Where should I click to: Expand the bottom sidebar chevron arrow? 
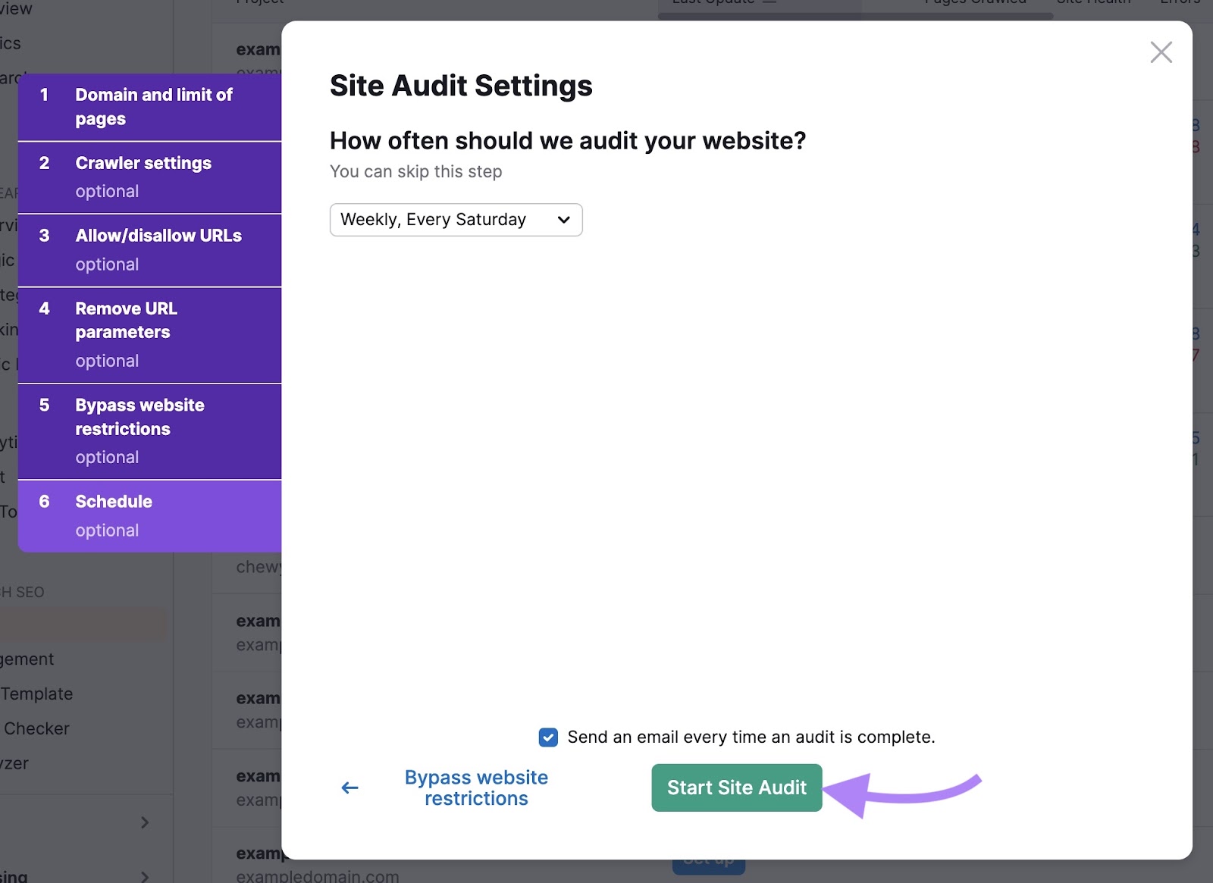[144, 875]
